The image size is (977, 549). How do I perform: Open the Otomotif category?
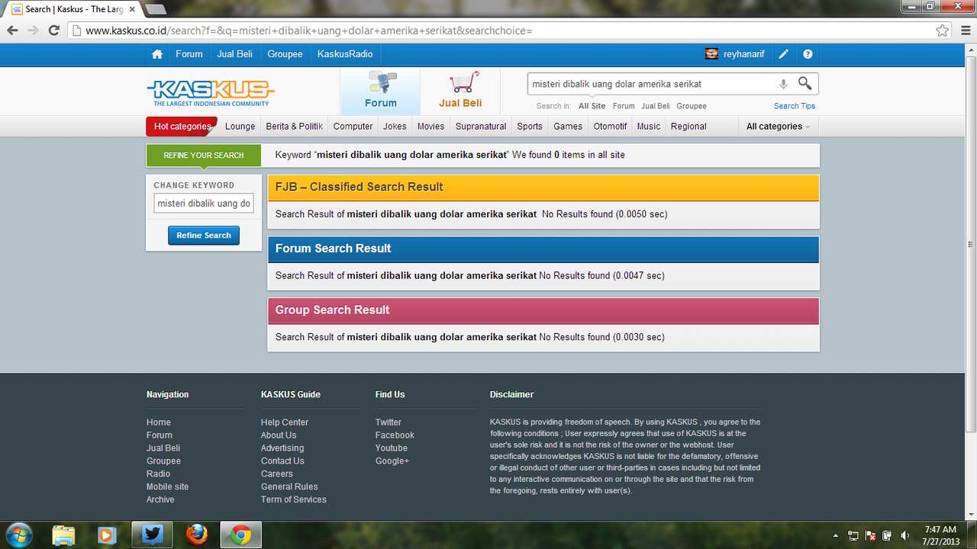click(x=611, y=127)
